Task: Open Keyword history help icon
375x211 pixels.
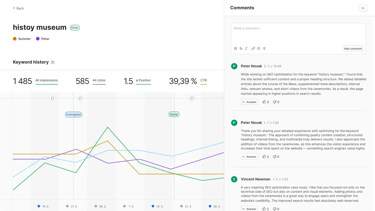Action: tap(53, 62)
